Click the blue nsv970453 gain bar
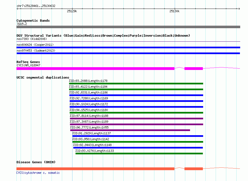 pos(128,53)
